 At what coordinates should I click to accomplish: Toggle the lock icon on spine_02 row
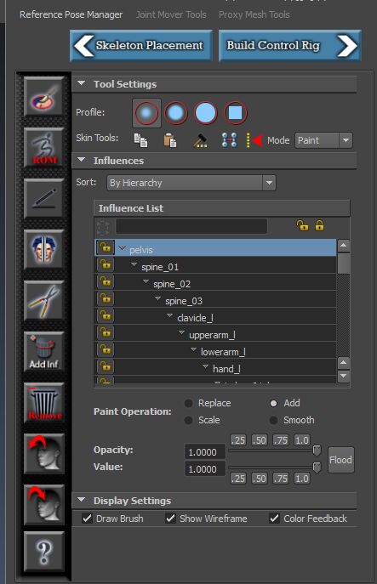(106, 281)
